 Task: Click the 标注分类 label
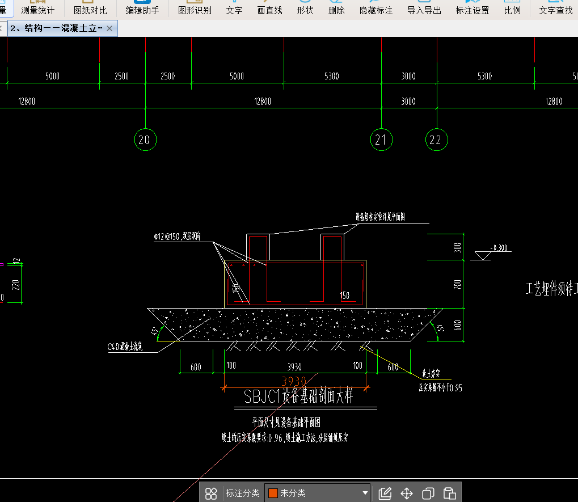pos(243,493)
